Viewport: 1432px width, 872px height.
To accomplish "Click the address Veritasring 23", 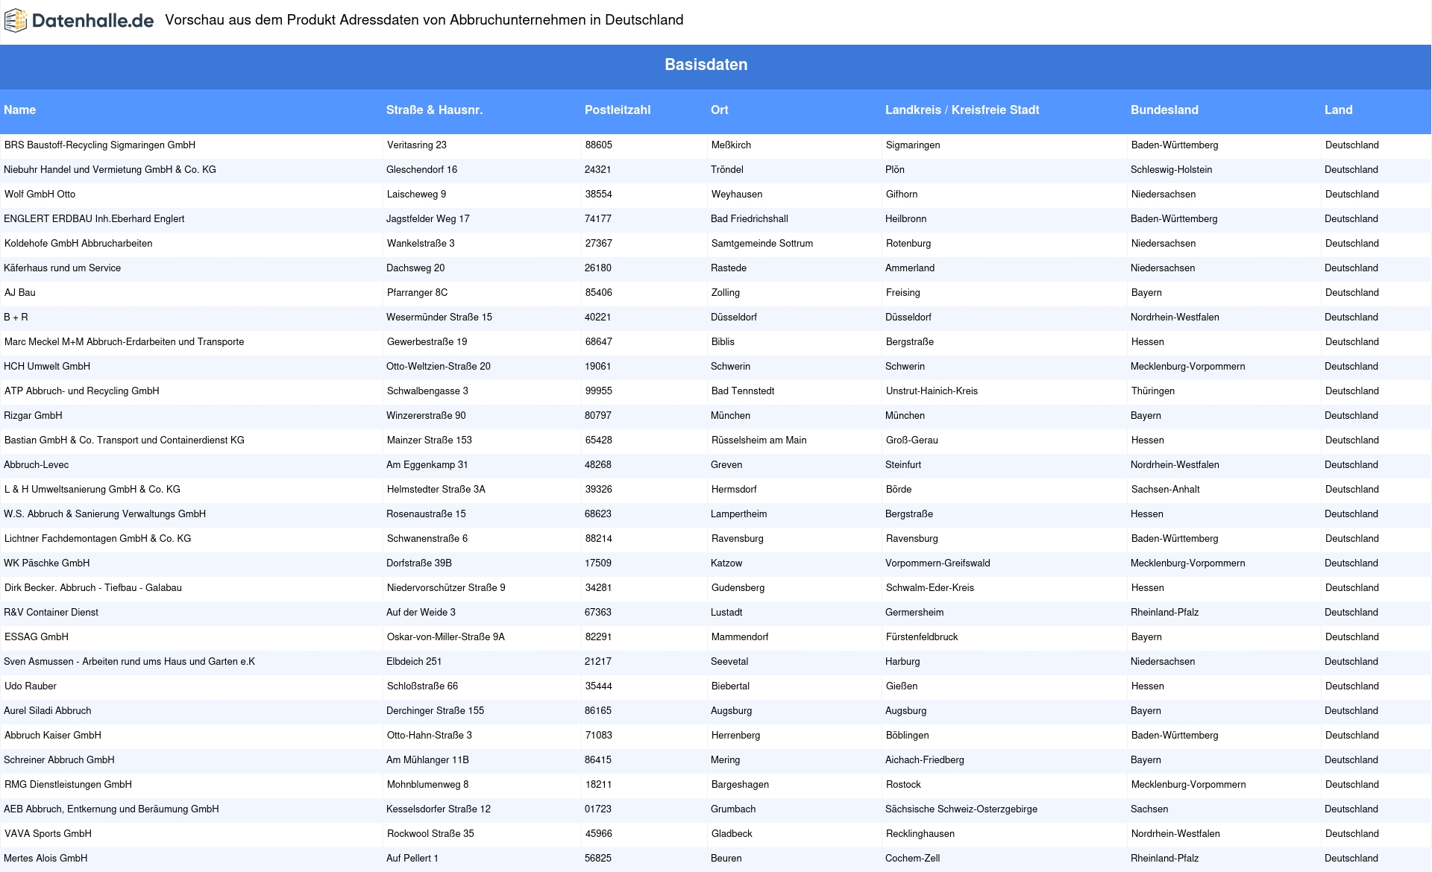I will (x=417, y=145).
